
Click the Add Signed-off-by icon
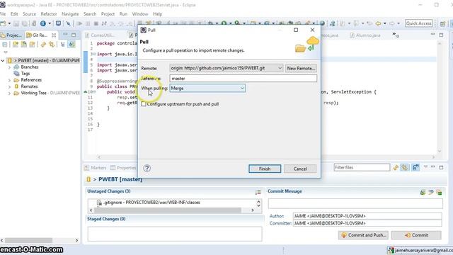431,192
